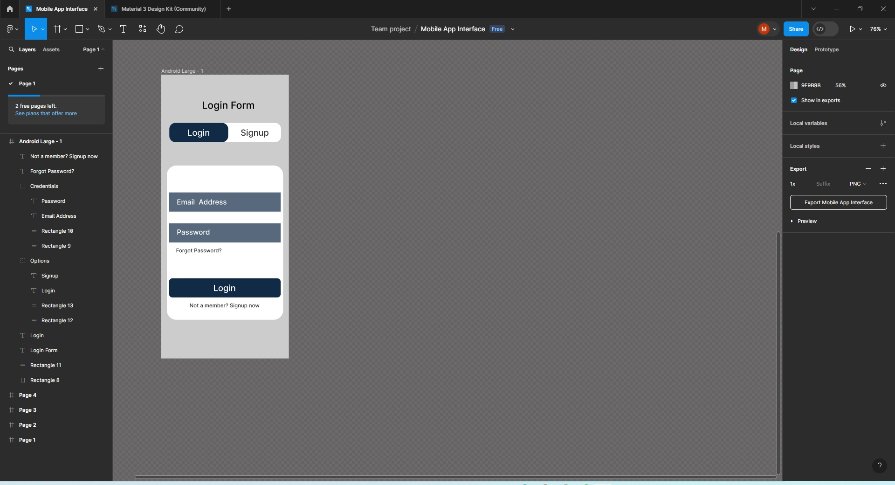Select the Comment tool
This screenshot has height=485, width=895.
pos(179,29)
